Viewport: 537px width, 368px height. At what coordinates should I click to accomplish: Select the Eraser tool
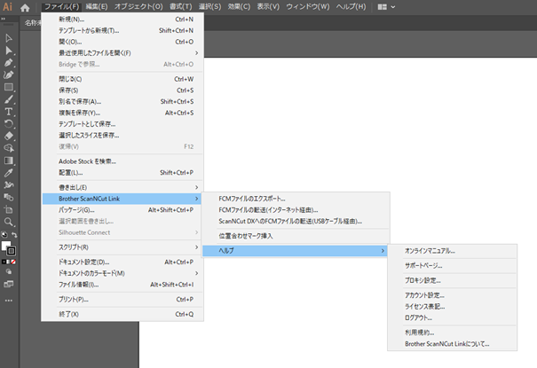(9, 137)
